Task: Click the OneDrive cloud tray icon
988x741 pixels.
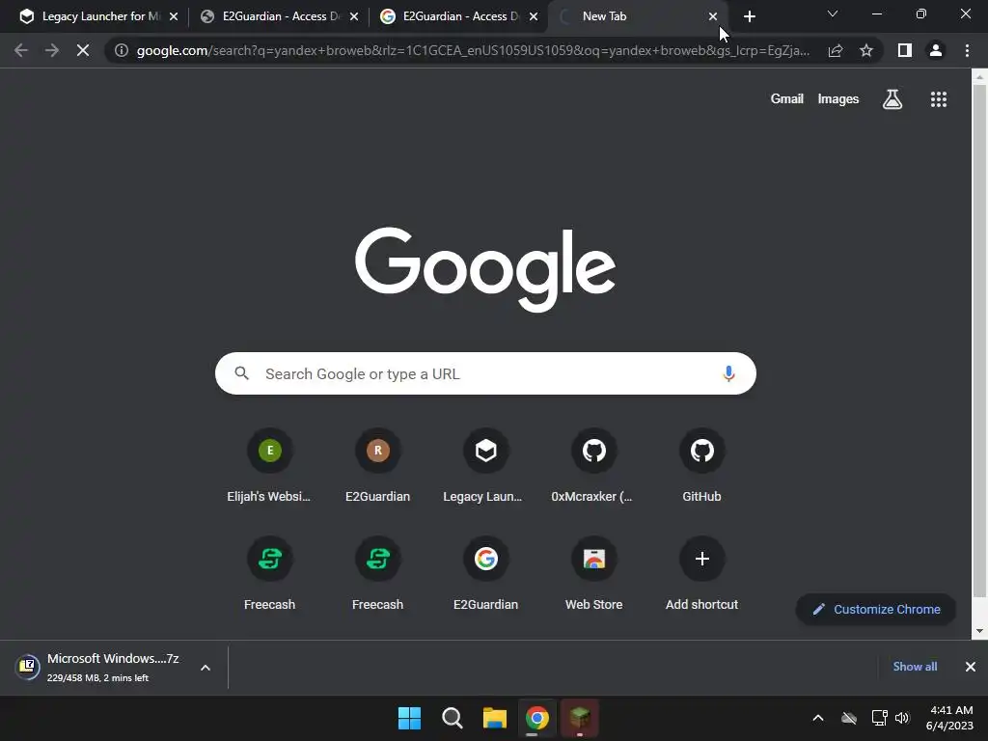Action: [849, 718]
